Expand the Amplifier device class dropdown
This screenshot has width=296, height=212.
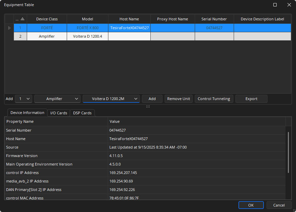57,99
